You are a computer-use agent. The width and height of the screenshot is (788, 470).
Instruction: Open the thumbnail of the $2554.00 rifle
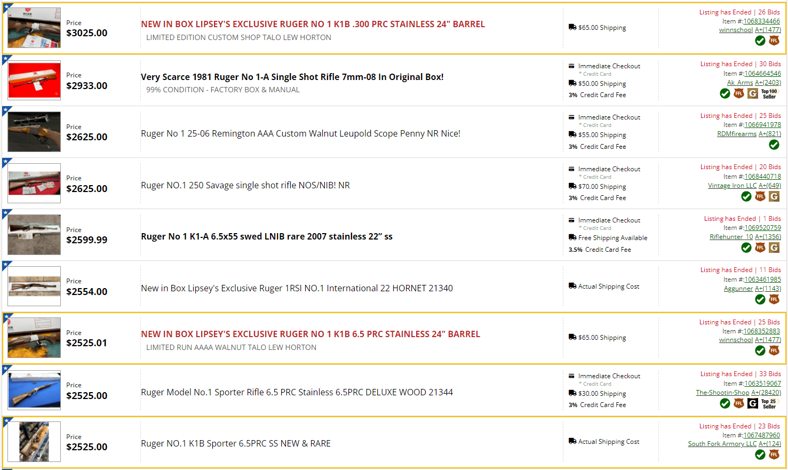pyautogui.click(x=34, y=286)
